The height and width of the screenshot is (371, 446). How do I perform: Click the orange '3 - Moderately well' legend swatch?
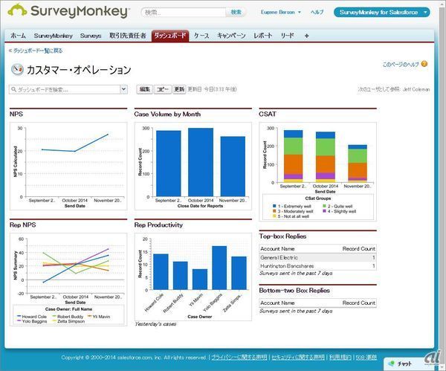pyautogui.click(x=274, y=211)
